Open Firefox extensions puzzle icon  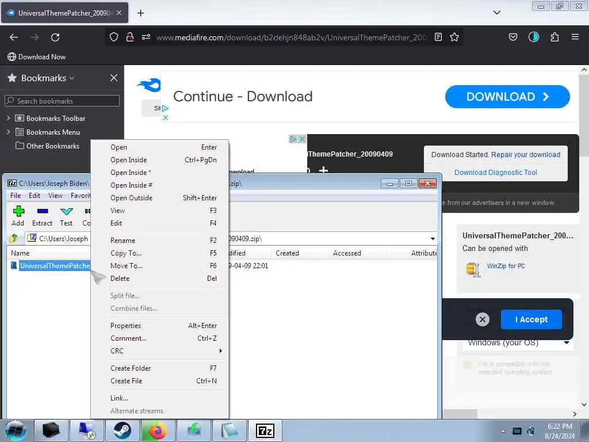(554, 37)
